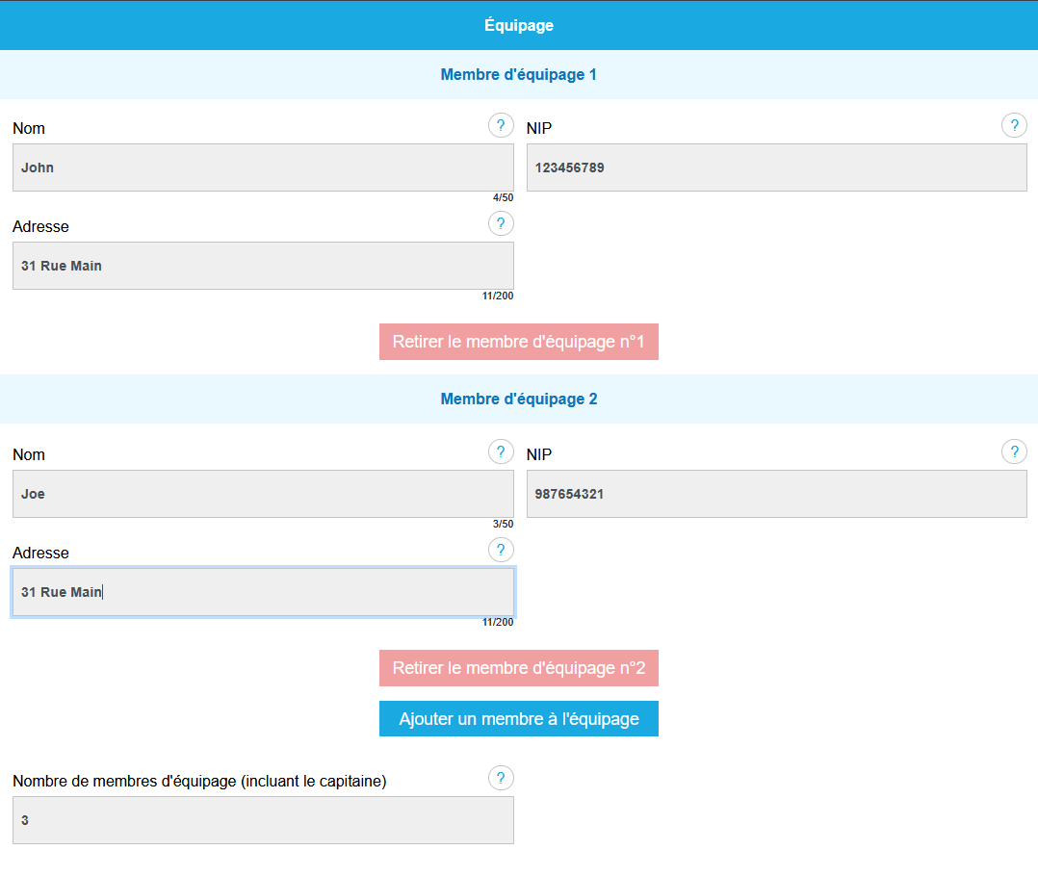The height and width of the screenshot is (876, 1038).
Task: Click Ajouter un membre à l'équipage
Action: click(x=519, y=719)
